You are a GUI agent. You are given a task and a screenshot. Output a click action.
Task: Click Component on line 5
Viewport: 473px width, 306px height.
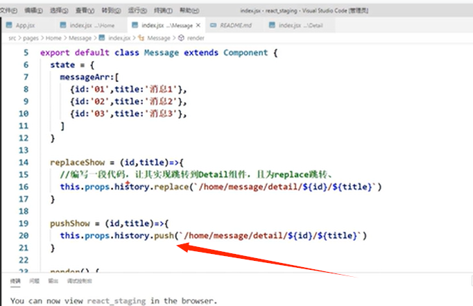[x=246, y=53]
